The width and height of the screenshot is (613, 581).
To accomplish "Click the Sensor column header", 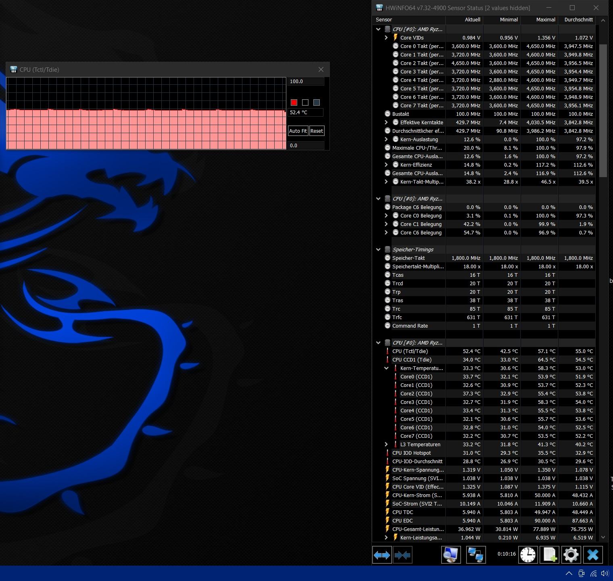I will pos(409,19).
